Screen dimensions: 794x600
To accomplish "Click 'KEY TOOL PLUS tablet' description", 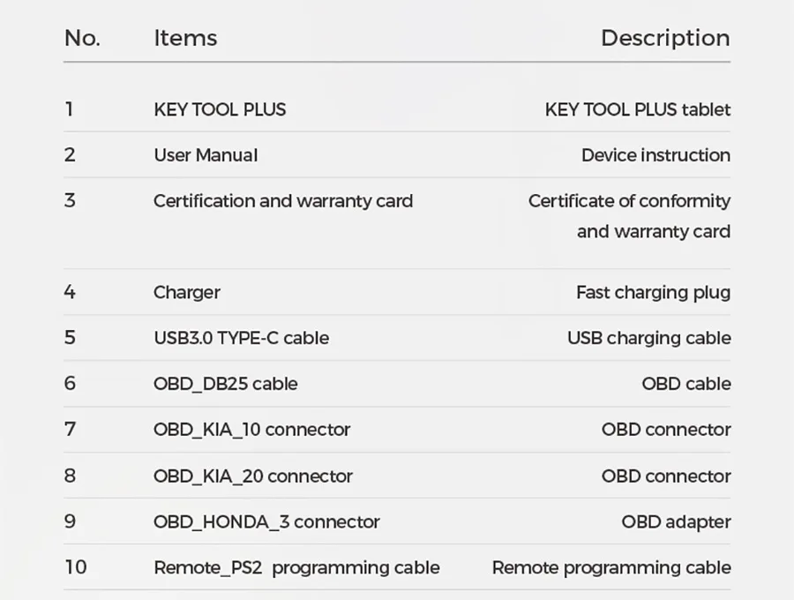I will [637, 109].
